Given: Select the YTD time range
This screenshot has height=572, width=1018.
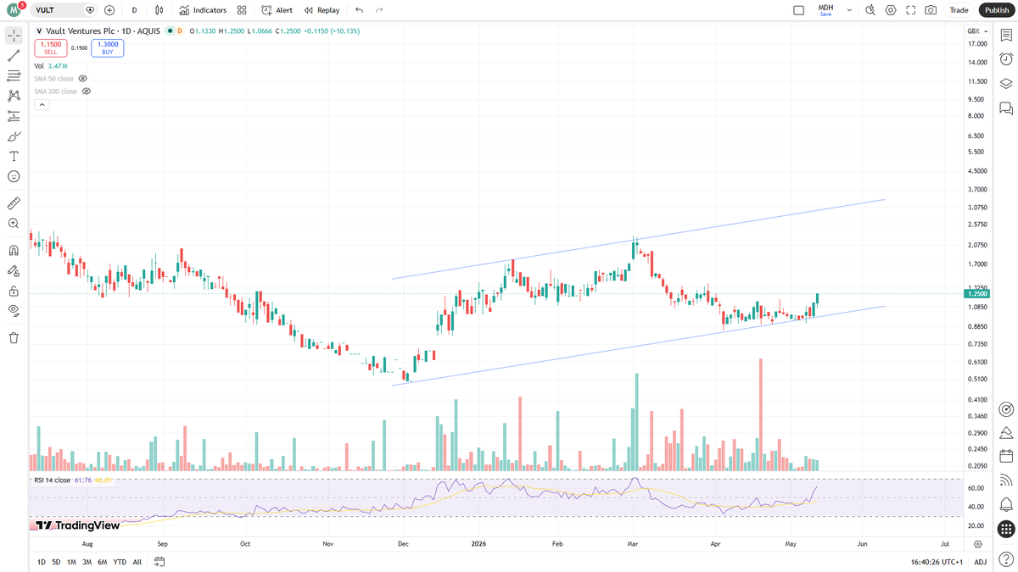Looking at the screenshot, I should (x=120, y=562).
